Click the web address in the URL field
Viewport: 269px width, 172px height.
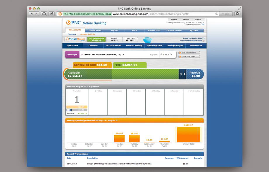pos(151,14)
